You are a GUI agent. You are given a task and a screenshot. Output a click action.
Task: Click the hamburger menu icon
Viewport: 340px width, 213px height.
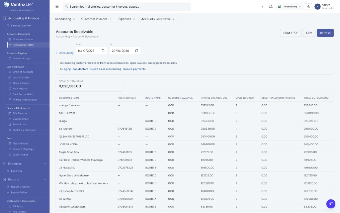pyautogui.click(x=57, y=7)
